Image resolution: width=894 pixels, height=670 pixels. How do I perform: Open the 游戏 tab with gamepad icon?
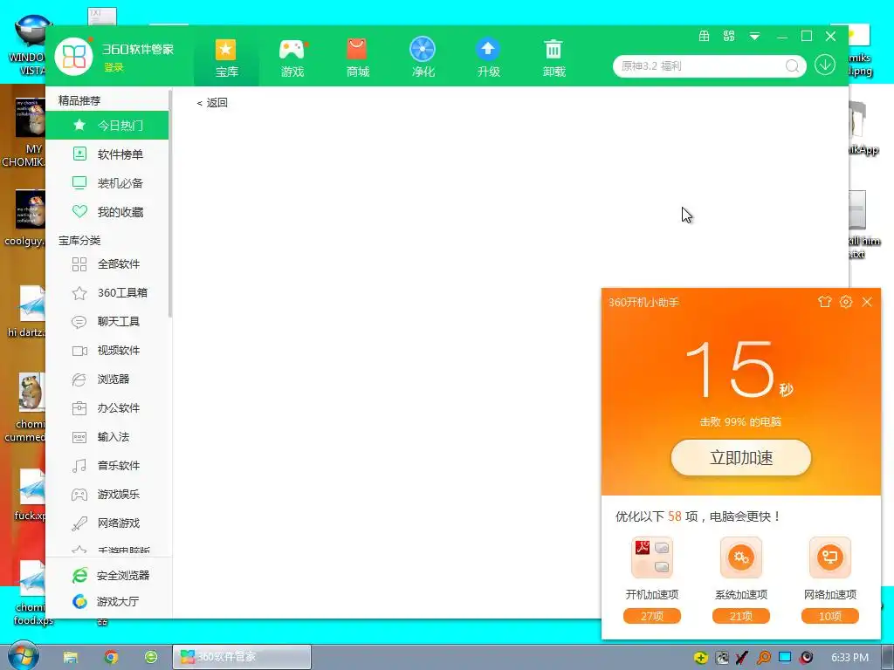point(292,58)
